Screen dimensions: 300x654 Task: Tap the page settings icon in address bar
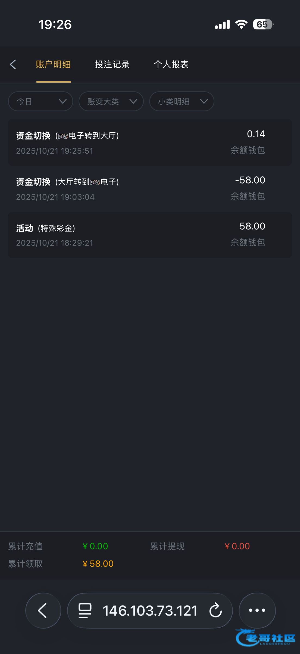tap(85, 610)
